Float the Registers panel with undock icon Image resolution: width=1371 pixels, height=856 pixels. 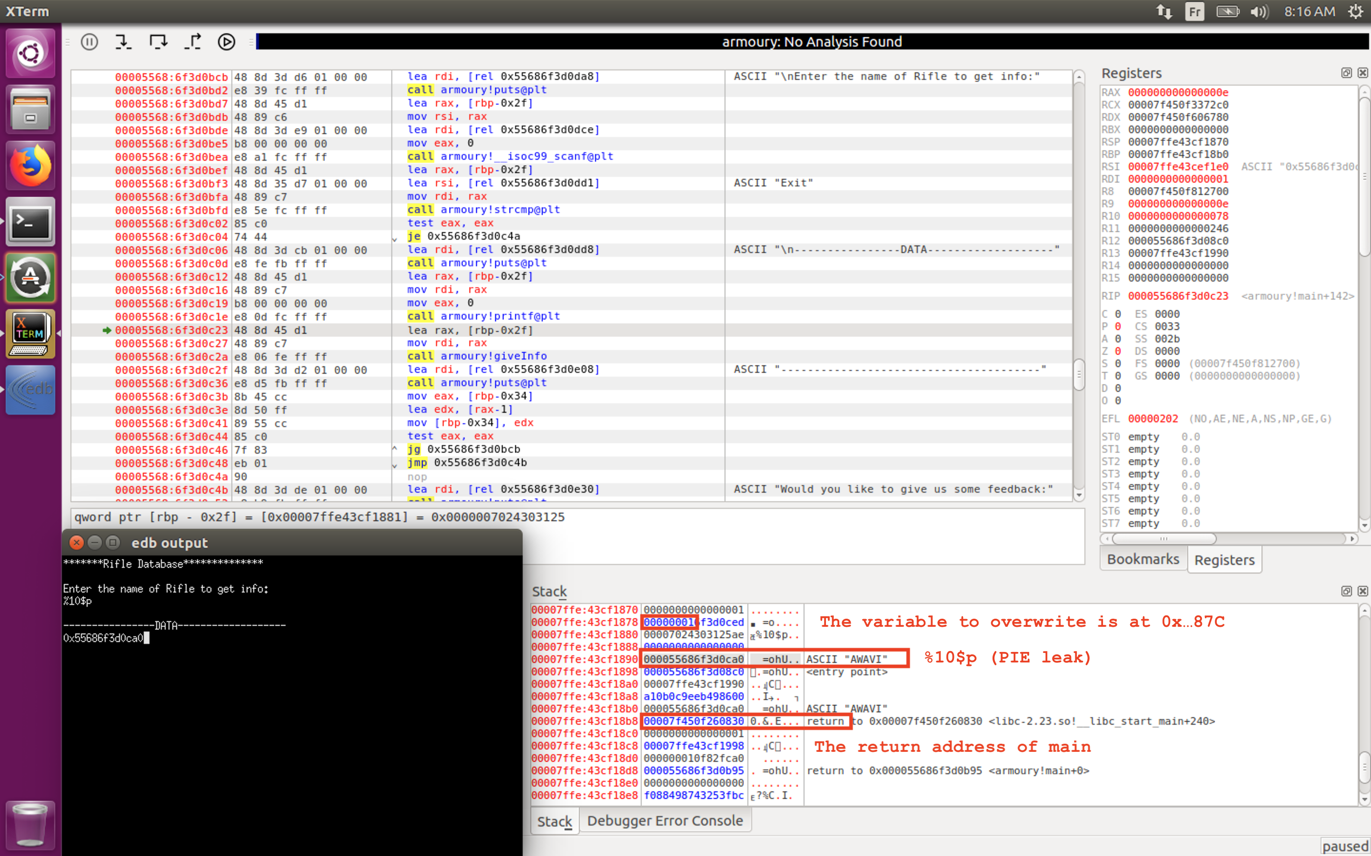(x=1347, y=72)
